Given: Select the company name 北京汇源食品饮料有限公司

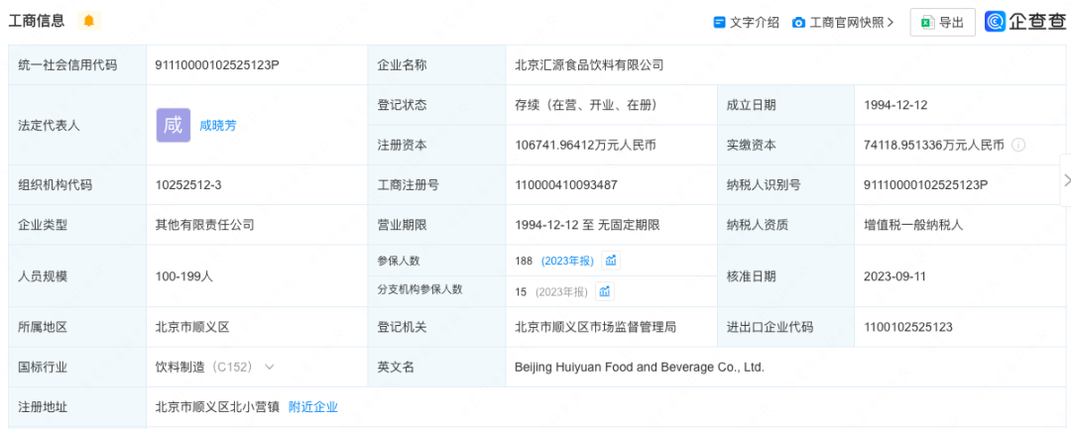Looking at the screenshot, I should pyautogui.click(x=589, y=65).
